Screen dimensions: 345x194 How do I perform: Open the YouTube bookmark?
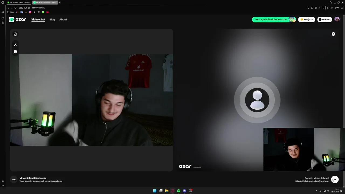(x=47, y=12)
